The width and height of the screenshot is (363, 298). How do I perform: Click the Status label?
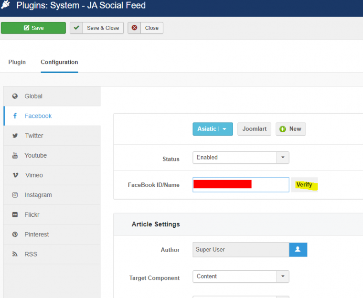coord(171,159)
